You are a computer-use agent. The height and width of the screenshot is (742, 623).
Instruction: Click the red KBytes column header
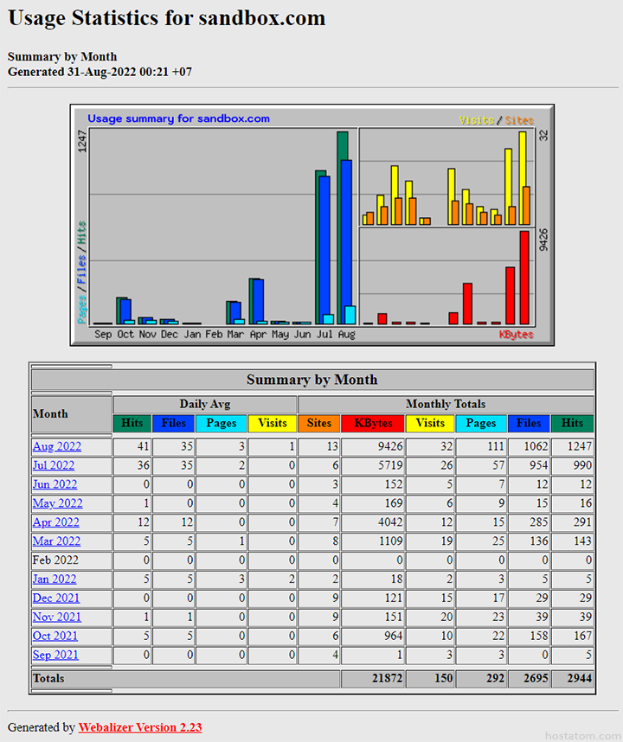point(373,424)
